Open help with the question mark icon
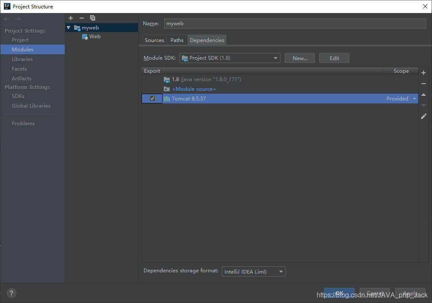Screen dimensions: 432x303 tap(11, 293)
